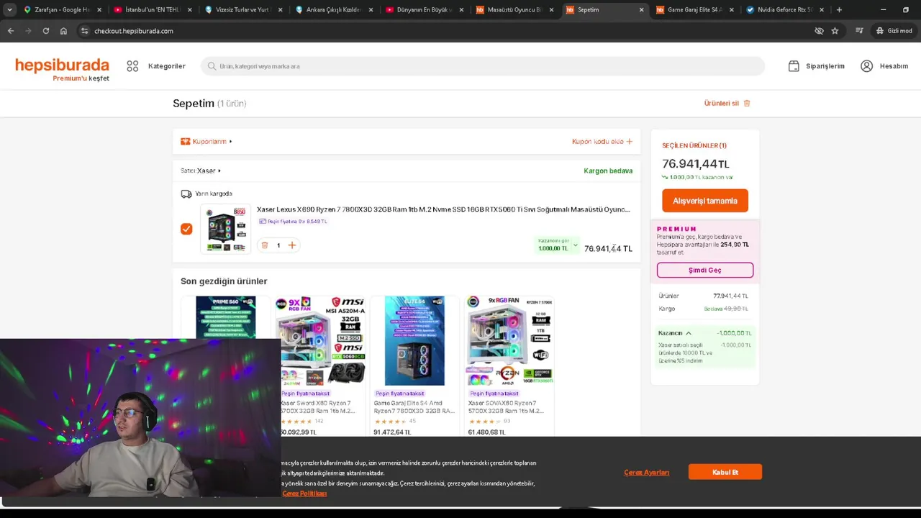
Task: Click Kabul Et cookie button
Action: point(725,472)
